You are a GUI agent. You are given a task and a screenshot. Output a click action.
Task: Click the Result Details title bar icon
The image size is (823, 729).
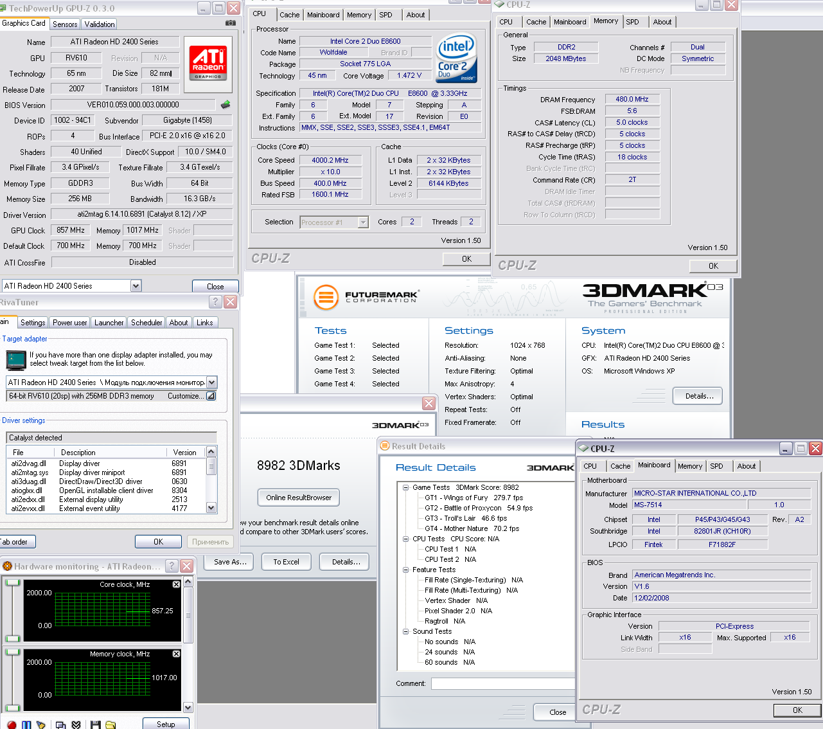coord(385,446)
